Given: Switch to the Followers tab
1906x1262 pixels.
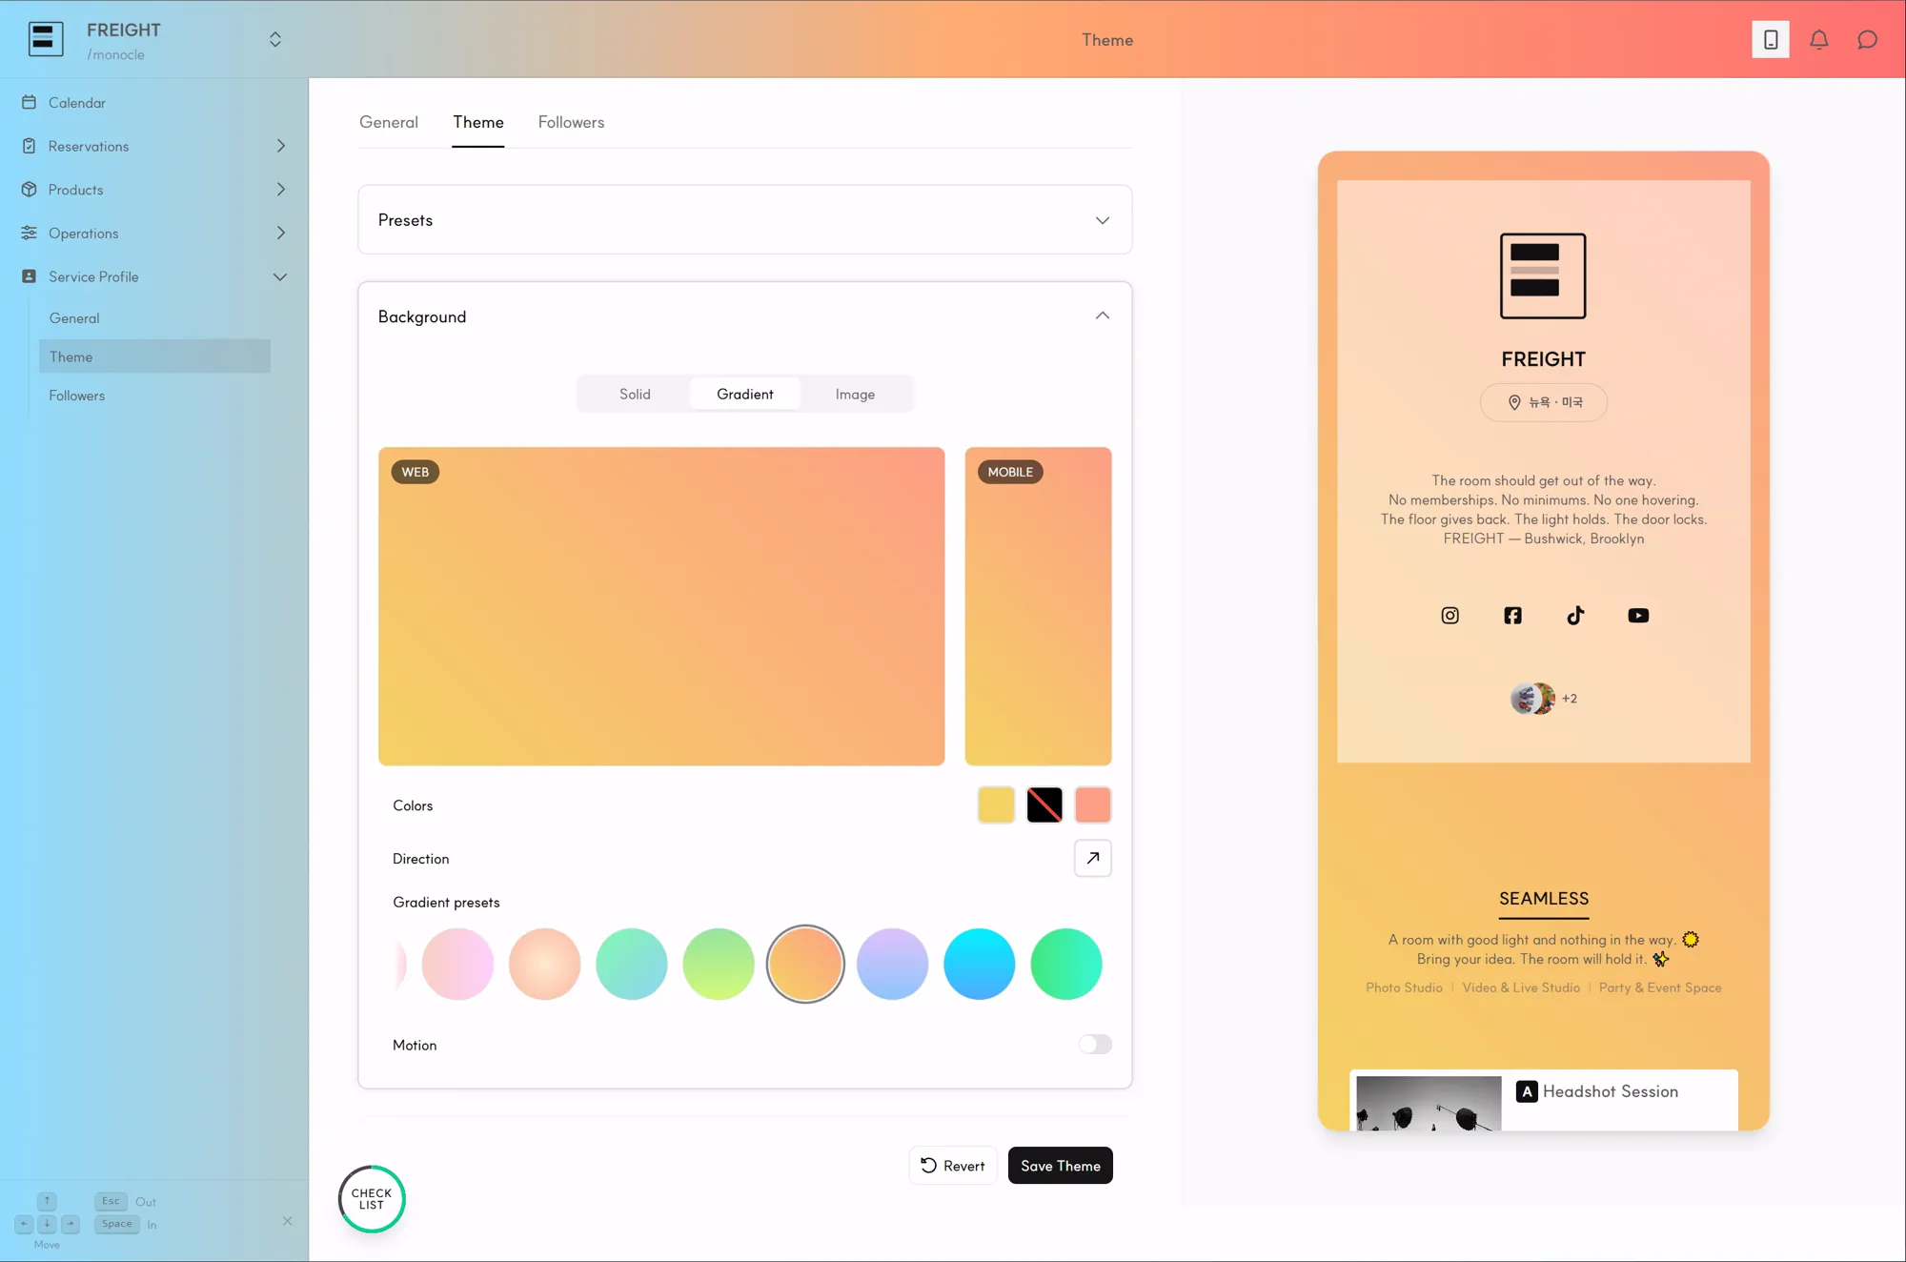Looking at the screenshot, I should [x=571, y=122].
